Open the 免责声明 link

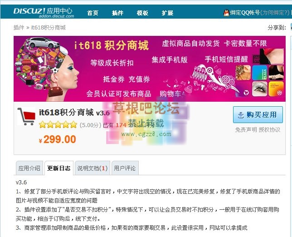coord(246,130)
